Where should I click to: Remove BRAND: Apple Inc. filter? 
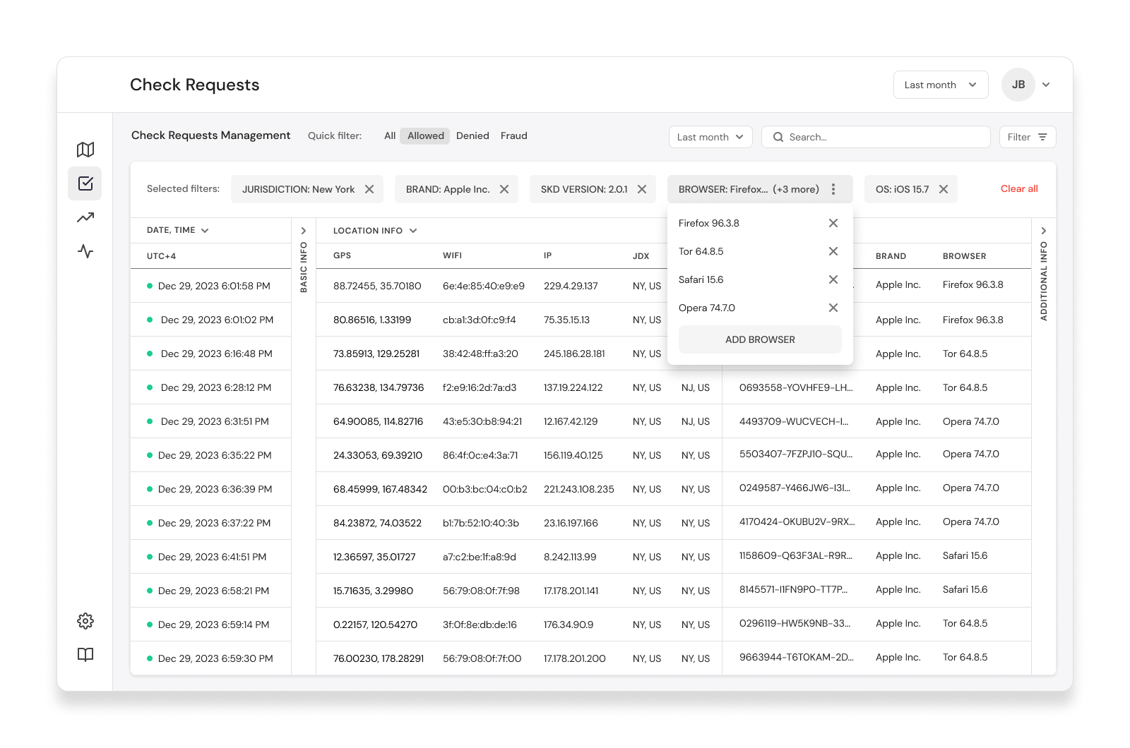point(504,189)
